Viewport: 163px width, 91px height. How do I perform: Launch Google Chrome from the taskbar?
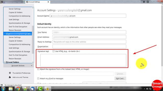point(18,89)
